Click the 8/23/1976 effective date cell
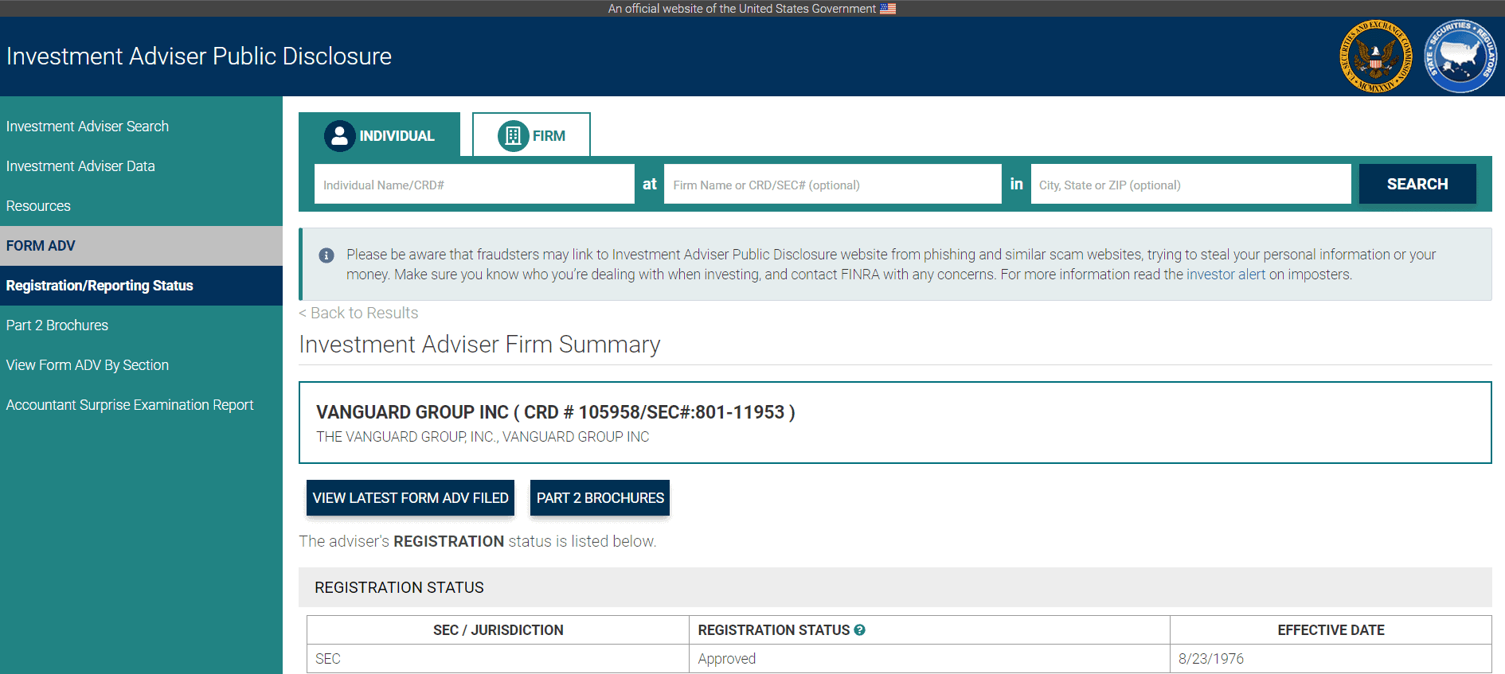This screenshot has width=1505, height=674. click(1331, 659)
